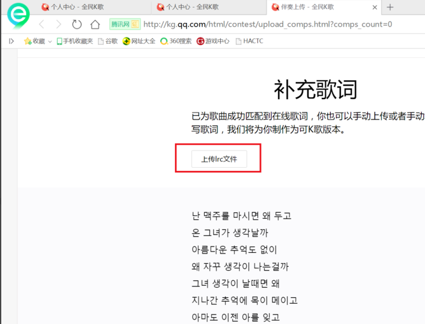Open 游戏中心 bookmark
Viewport: 425px width, 324px height.
point(212,41)
